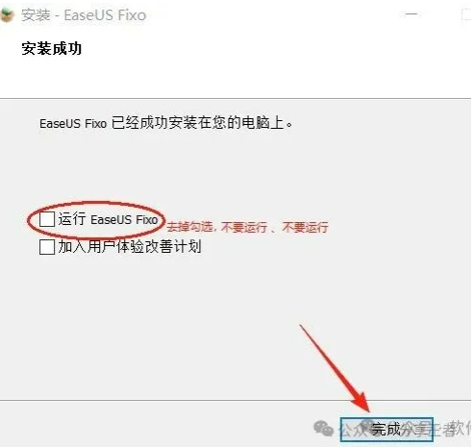Click the white header panel under the title
This screenshot has height=447, width=475.
tap(236, 64)
